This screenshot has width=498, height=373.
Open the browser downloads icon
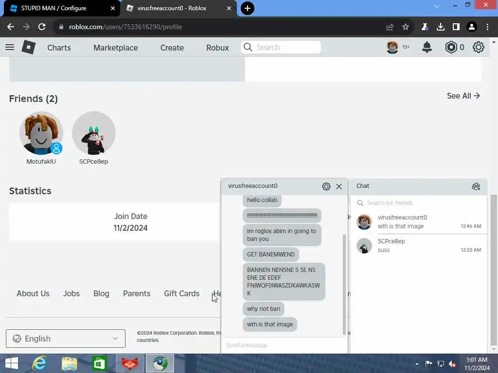tap(441, 27)
